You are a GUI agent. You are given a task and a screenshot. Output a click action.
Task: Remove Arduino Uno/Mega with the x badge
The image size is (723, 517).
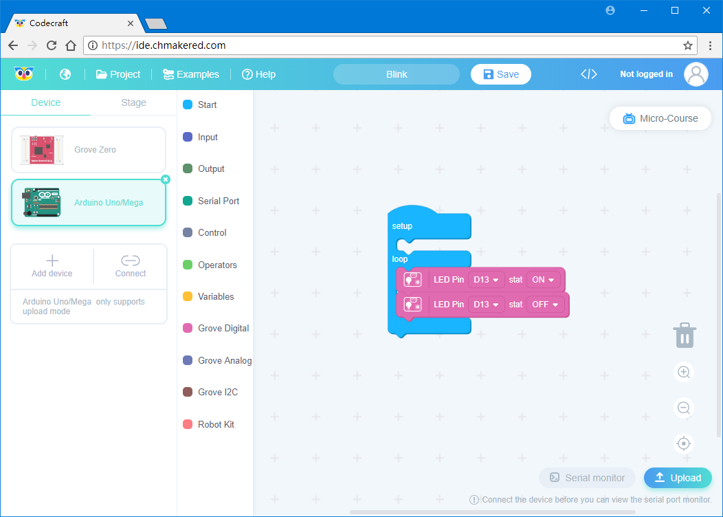166,179
